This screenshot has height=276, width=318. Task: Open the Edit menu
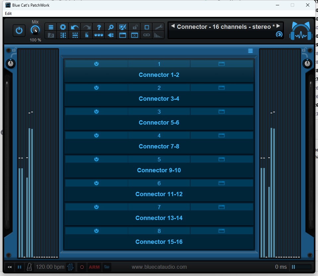[x=8, y=14]
